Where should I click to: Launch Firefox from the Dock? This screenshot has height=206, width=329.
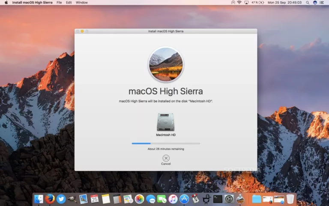[x=50, y=199]
